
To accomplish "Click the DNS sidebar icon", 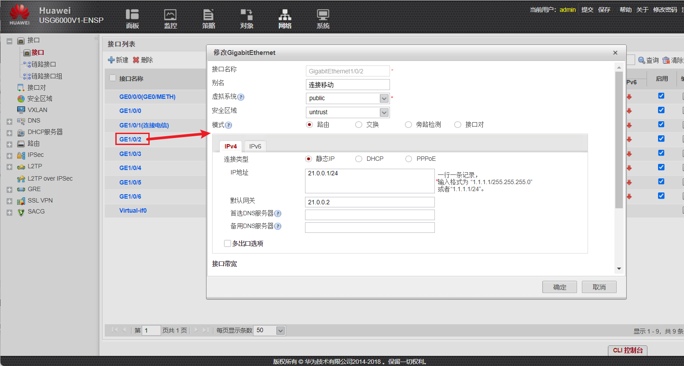I will pos(21,121).
